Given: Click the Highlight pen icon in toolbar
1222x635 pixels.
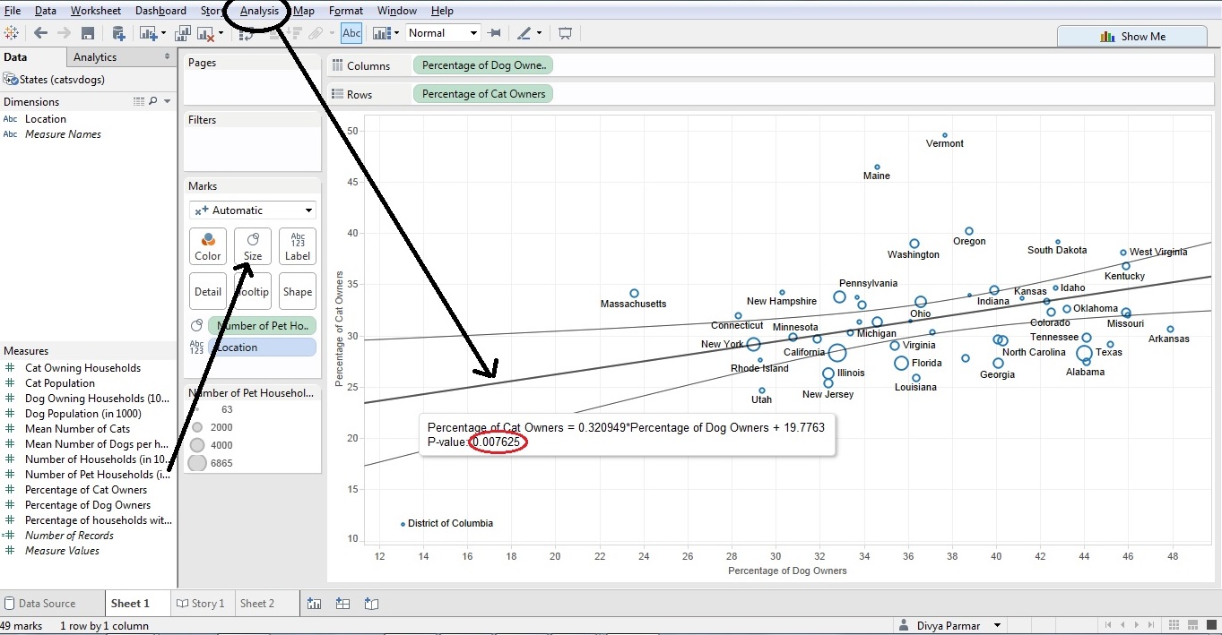Looking at the screenshot, I should (x=524, y=33).
